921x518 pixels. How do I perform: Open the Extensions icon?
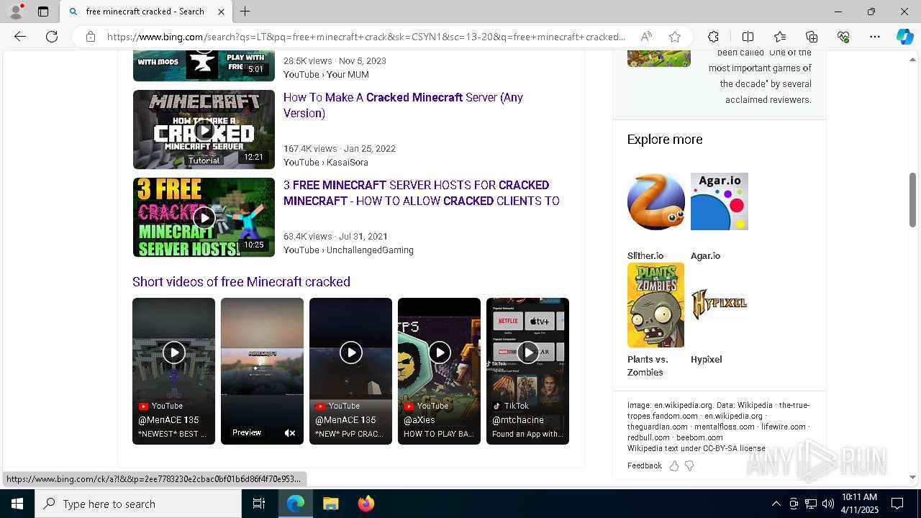[713, 37]
